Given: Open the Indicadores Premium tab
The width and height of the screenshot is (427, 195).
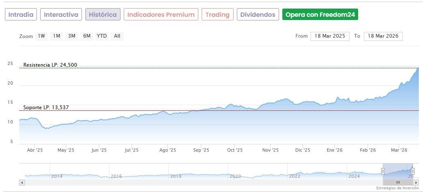Looking at the screenshot, I should click(161, 15).
